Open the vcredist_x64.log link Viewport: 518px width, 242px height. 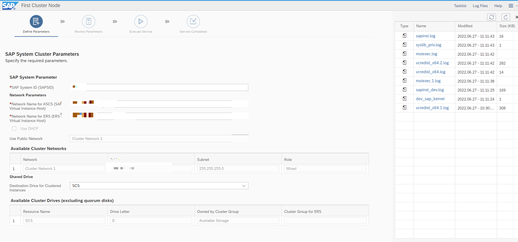[x=430, y=72]
